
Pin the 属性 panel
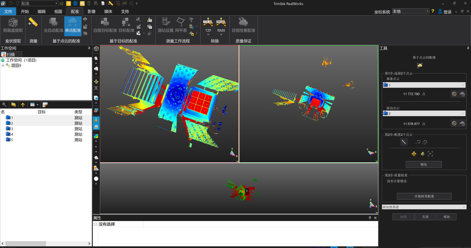pyautogui.click(x=370, y=218)
